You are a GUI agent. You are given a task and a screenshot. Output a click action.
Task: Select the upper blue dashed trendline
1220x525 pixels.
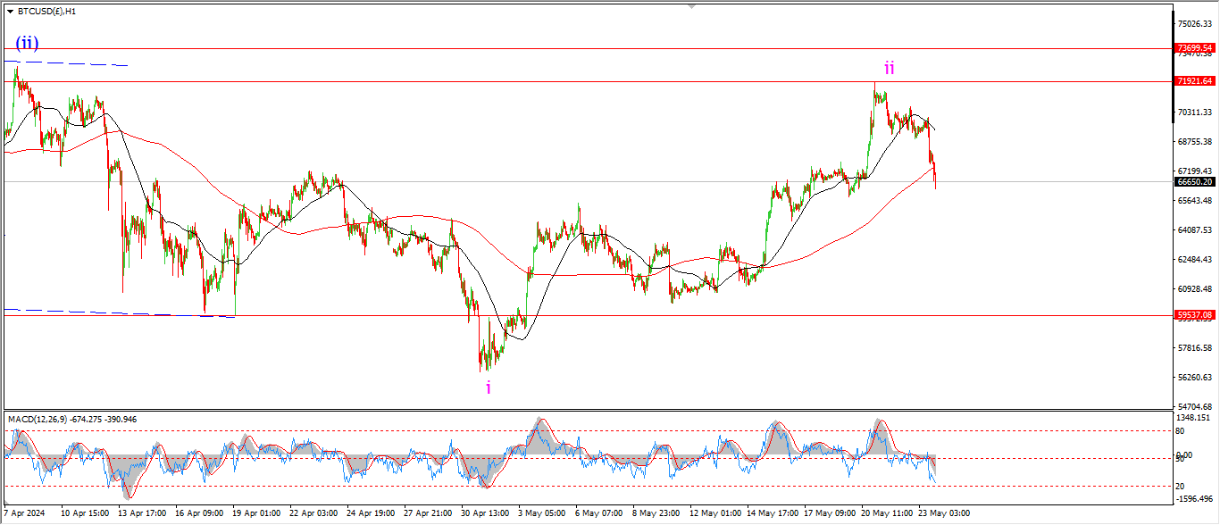click(71, 63)
